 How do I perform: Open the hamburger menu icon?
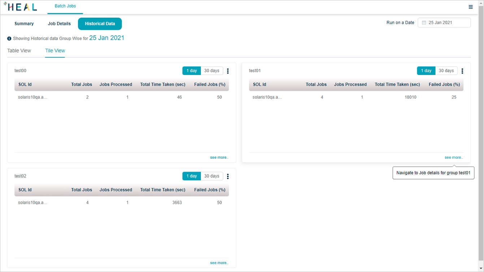coord(471,7)
